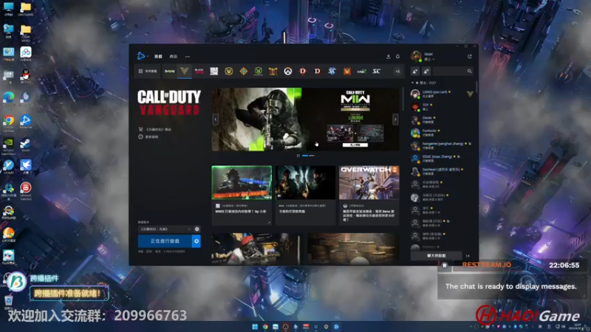Open the green-bordered MWII news thumbnail
This screenshot has height=332, width=591.
click(242, 182)
